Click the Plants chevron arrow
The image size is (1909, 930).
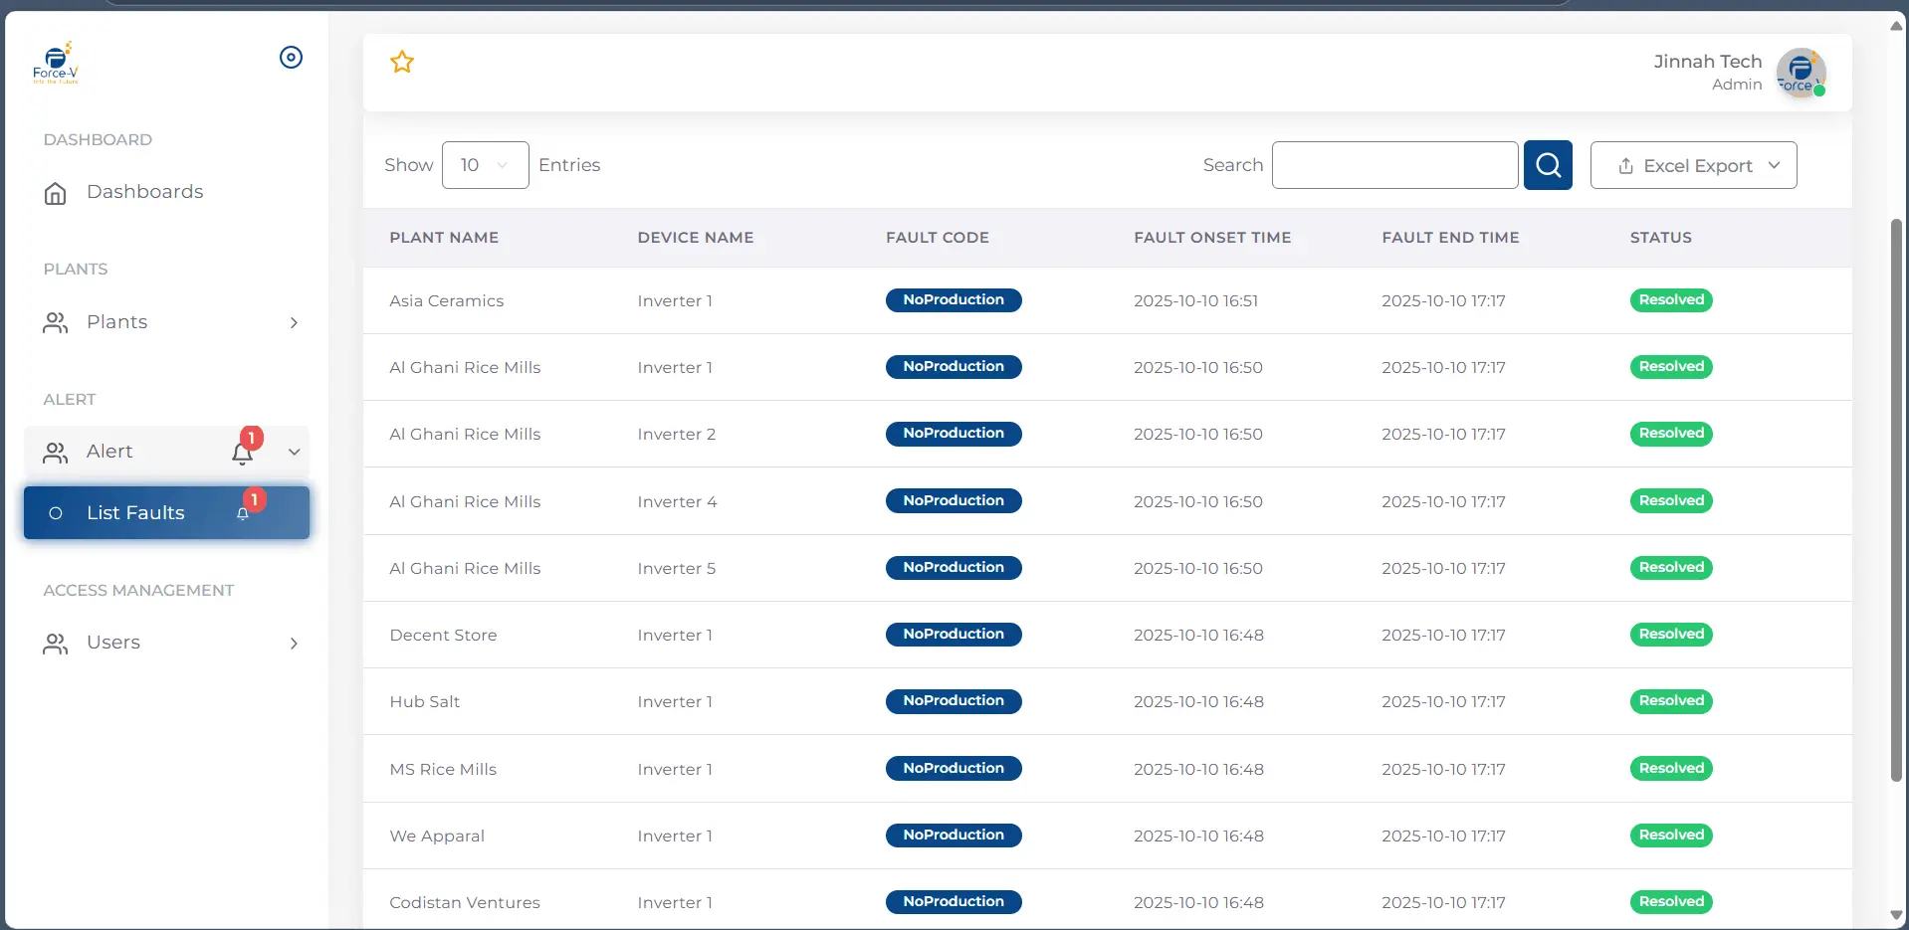[294, 322]
